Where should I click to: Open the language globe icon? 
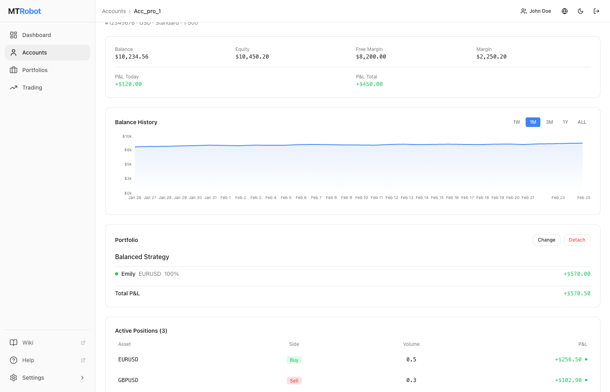pos(565,11)
